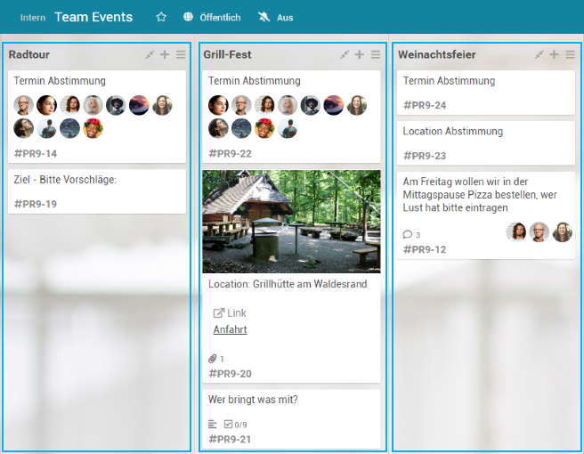
Task: Open the Grill-Fest list hamburger menu
Action: tap(376, 55)
